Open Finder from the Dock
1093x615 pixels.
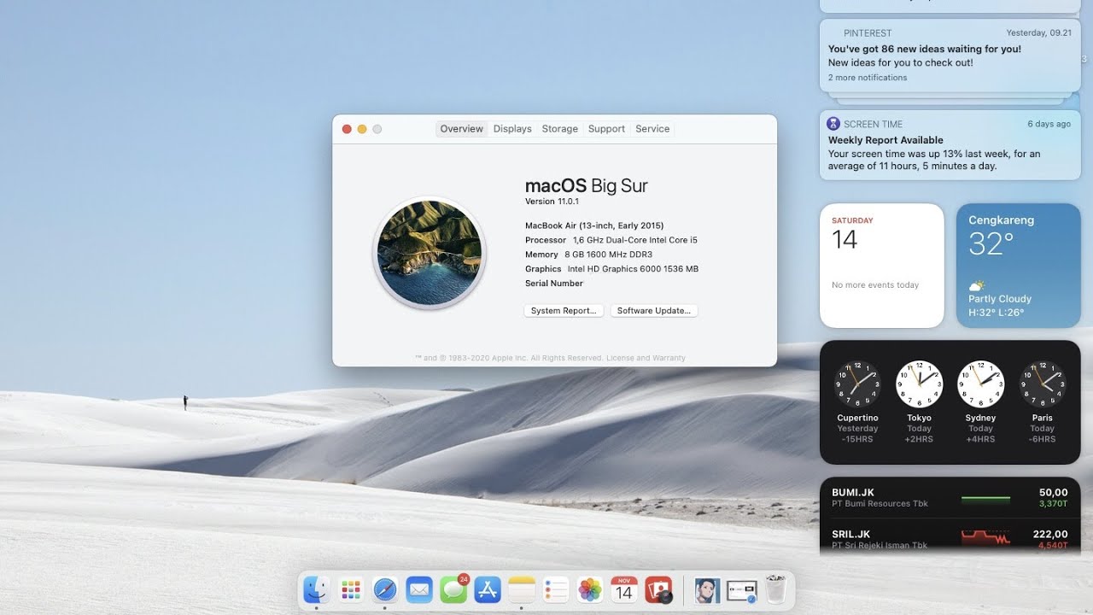[317, 589]
